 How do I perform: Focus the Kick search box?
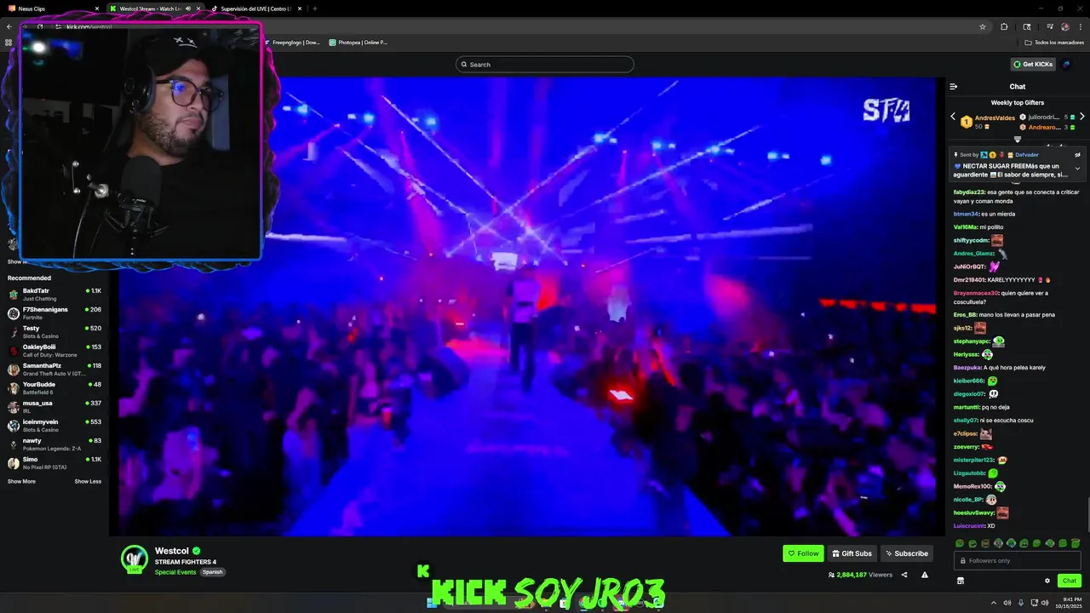[x=545, y=65]
